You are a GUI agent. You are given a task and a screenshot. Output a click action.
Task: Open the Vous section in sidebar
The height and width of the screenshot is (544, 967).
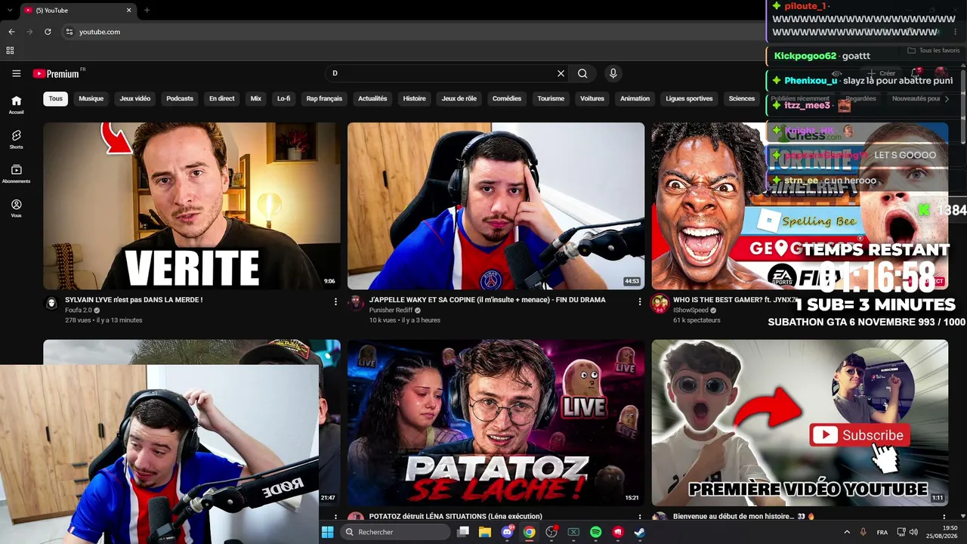16,209
